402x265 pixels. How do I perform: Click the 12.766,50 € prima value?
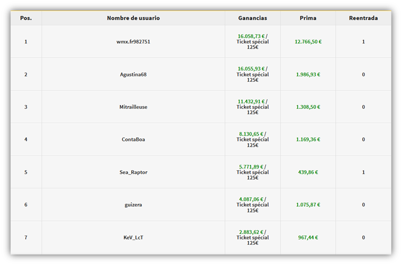pos(308,42)
